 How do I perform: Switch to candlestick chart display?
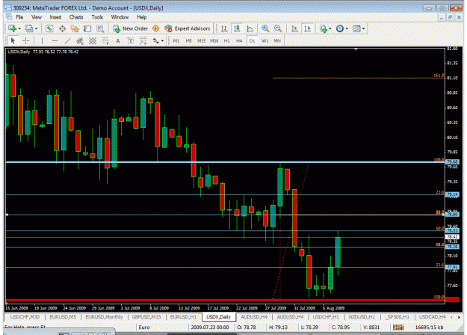[237, 28]
